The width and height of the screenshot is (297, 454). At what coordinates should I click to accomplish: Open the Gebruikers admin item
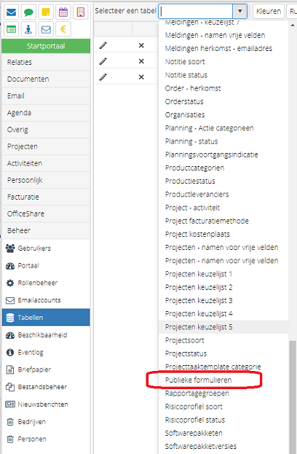coord(46,248)
